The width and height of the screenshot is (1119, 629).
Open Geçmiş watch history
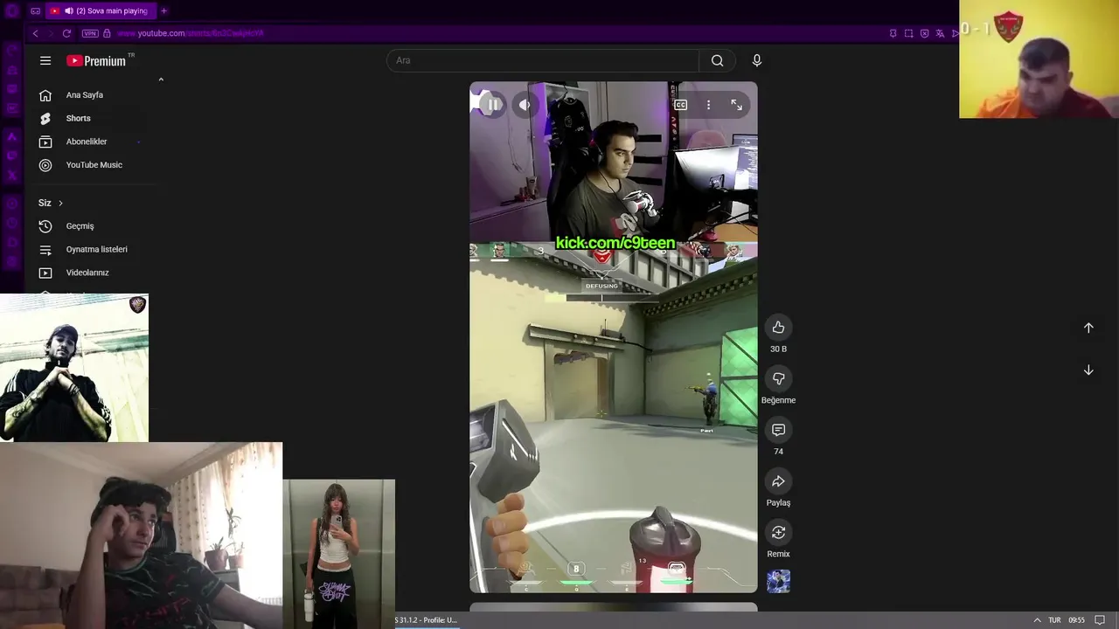(x=80, y=226)
